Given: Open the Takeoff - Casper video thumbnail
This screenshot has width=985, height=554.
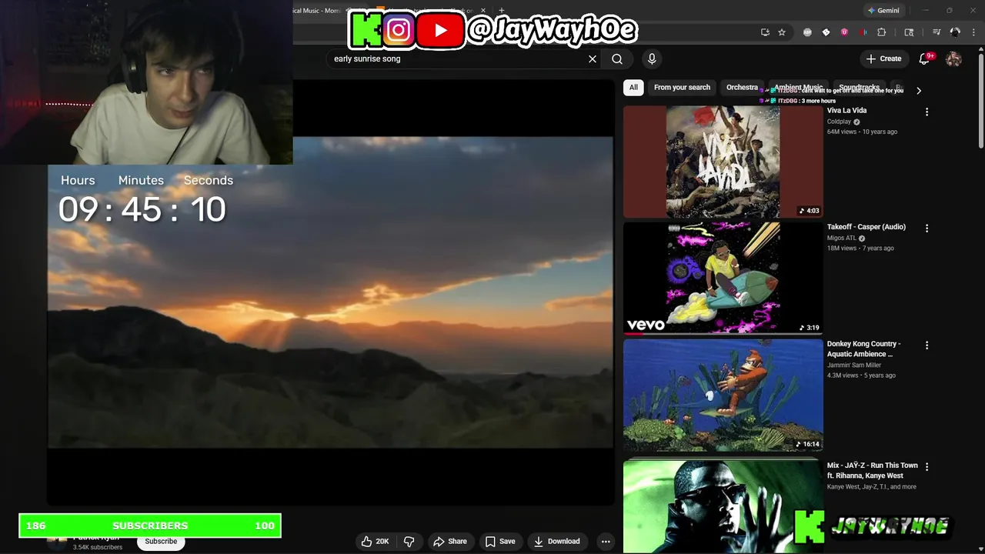Looking at the screenshot, I should point(723,278).
